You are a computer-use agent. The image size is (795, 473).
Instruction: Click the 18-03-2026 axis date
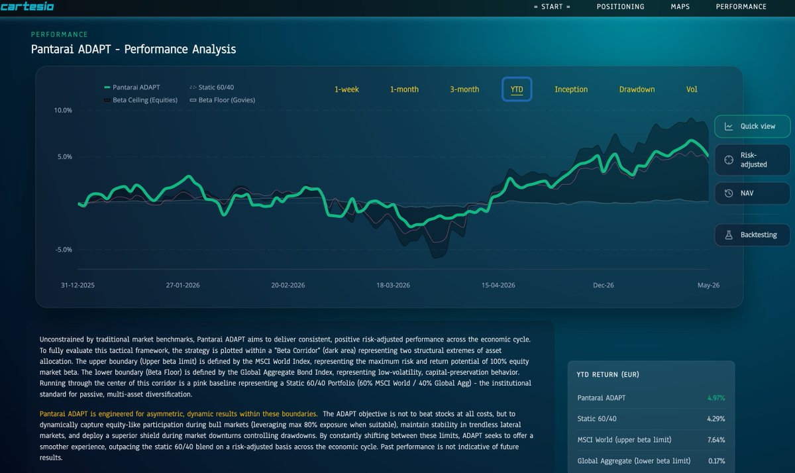[394, 285]
